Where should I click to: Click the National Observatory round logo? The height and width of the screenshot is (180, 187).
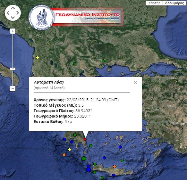click(x=41, y=17)
